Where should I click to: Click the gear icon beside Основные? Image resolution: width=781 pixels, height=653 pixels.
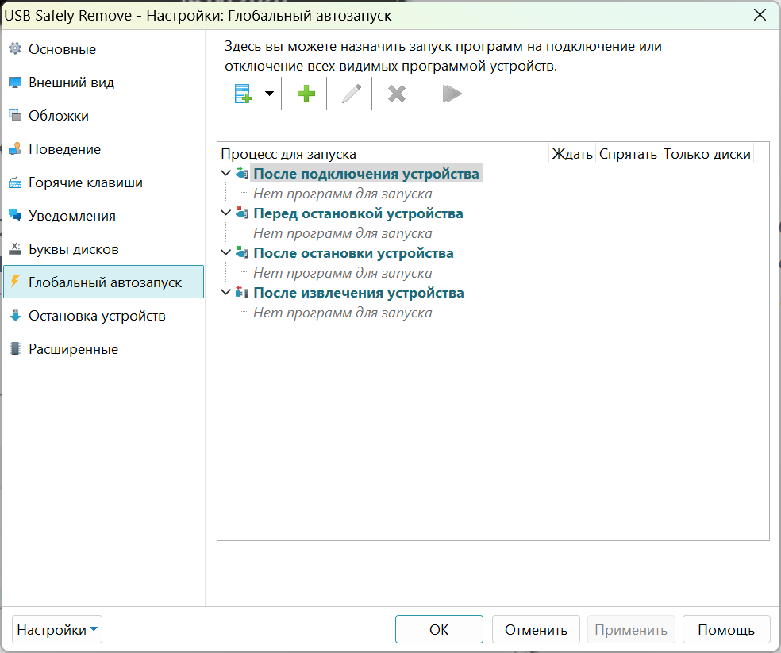coord(15,48)
